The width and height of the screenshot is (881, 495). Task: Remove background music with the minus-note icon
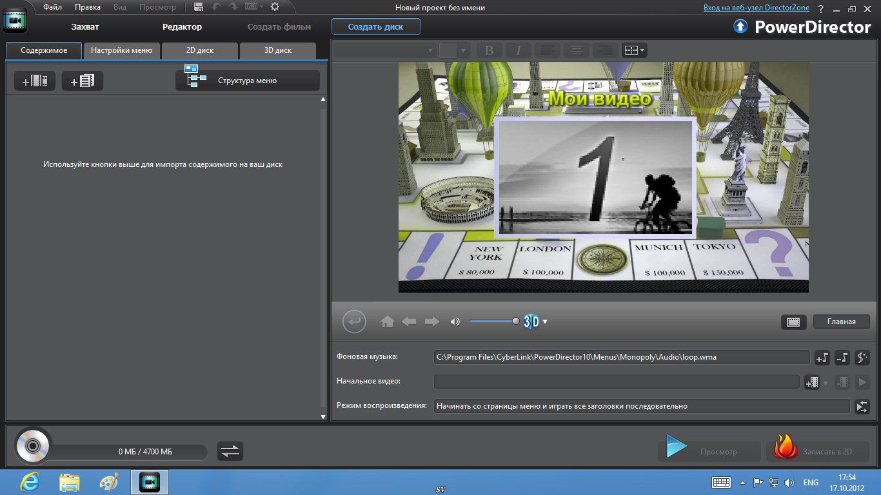tap(842, 357)
